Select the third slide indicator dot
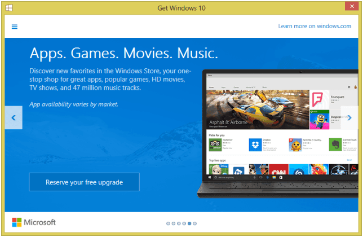The width and height of the screenshot is (363, 237). (x=179, y=223)
